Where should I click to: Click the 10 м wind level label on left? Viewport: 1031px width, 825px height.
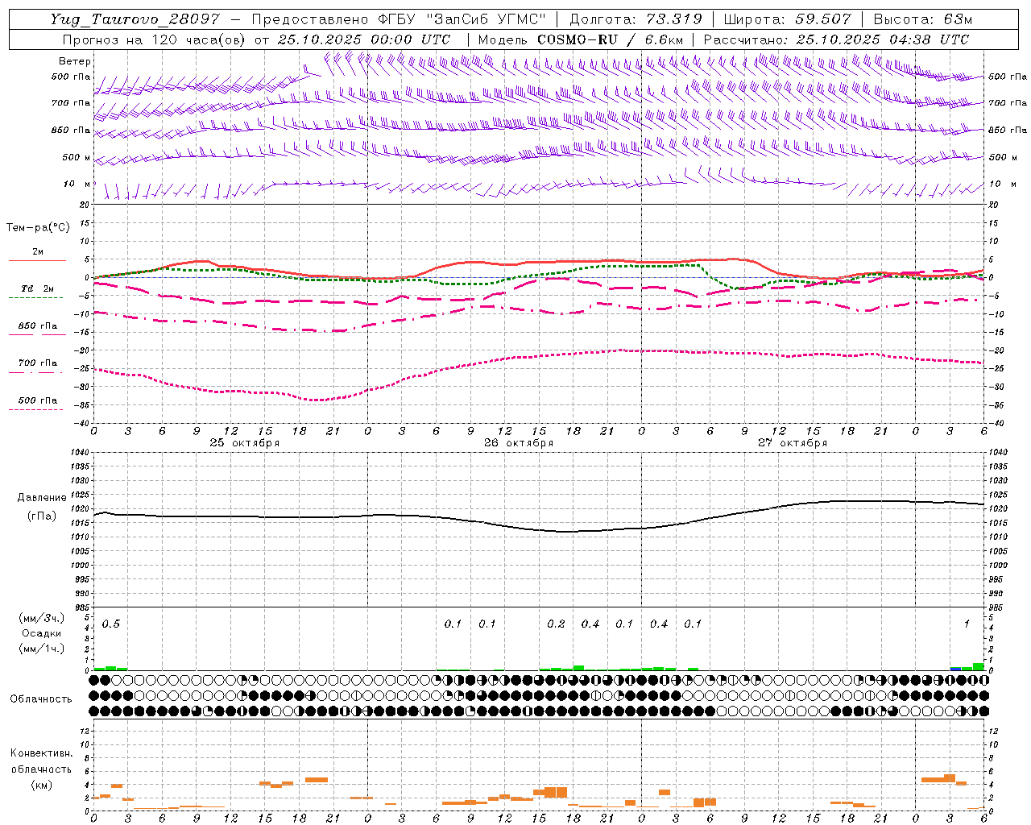77,184
